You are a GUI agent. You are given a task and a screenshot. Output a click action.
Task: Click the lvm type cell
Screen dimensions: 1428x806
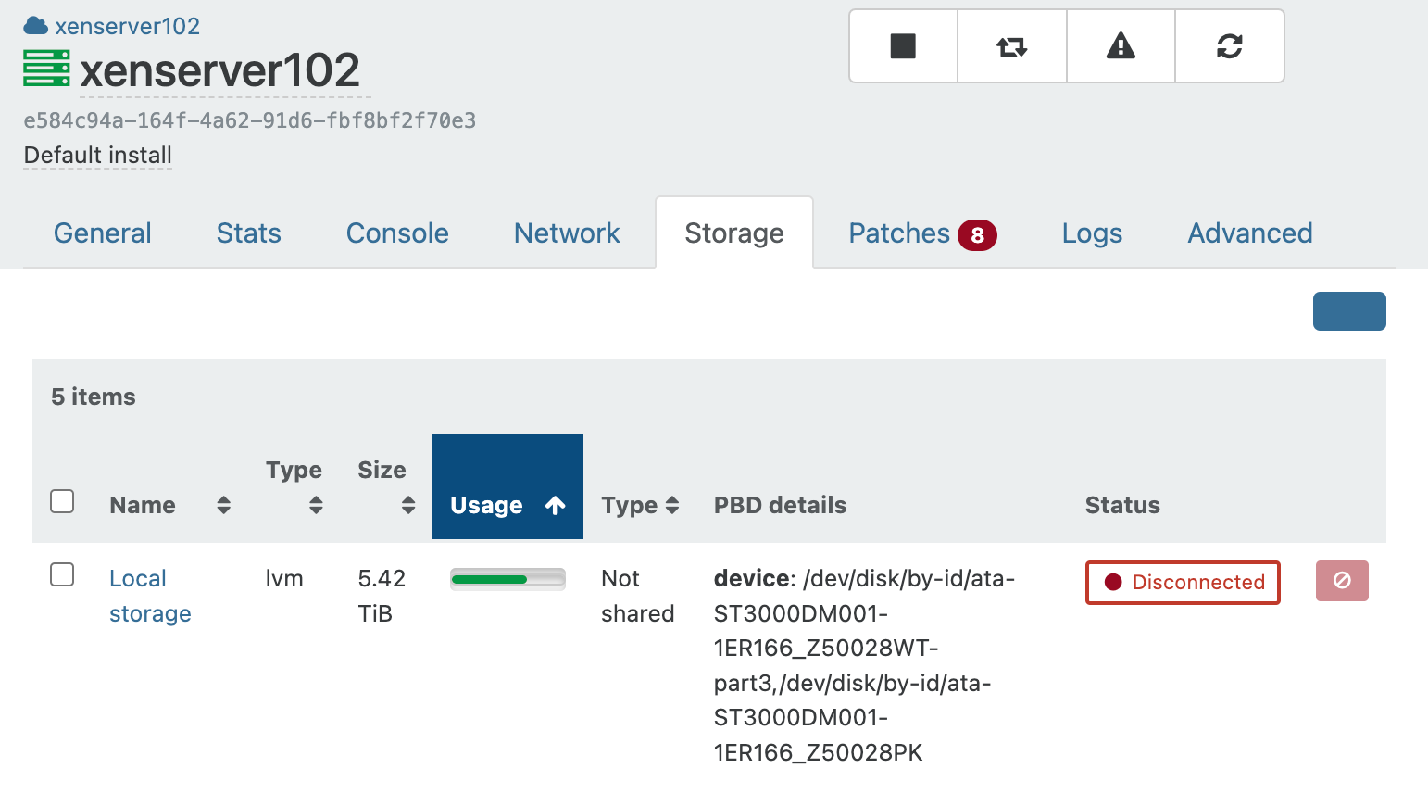coord(284,578)
